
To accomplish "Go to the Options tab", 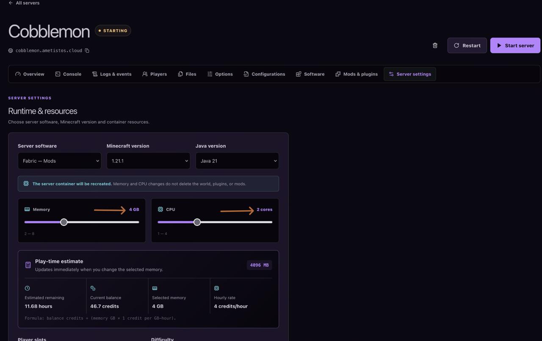I will click(x=220, y=74).
